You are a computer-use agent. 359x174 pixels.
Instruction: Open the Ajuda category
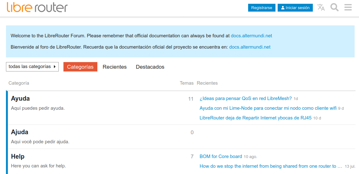(19, 132)
